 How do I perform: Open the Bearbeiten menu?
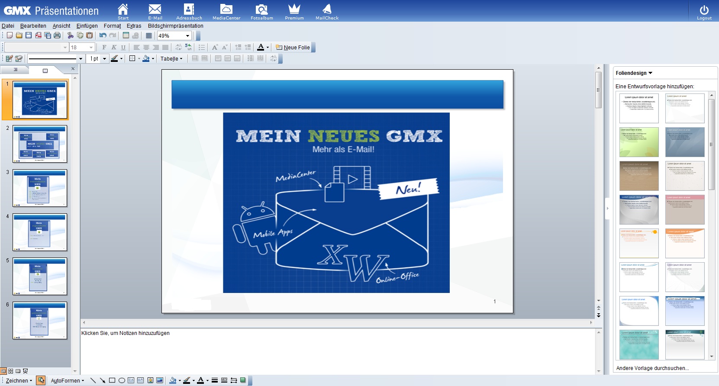33,26
